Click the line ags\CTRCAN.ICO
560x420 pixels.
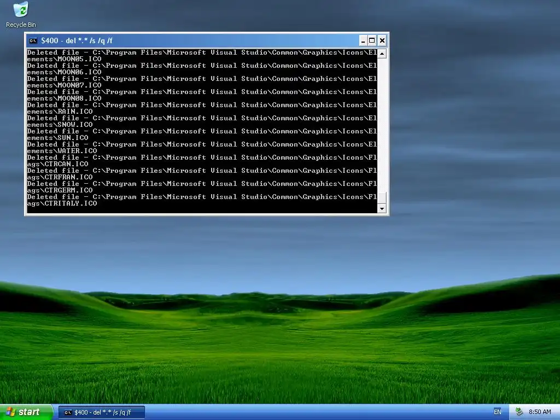(58, 164)
